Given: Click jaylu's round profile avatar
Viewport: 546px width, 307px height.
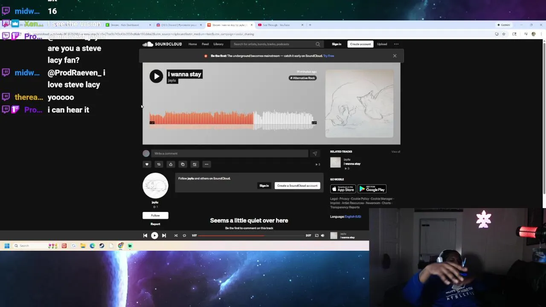Looking at the screenshot, I should tap(155, 185).
